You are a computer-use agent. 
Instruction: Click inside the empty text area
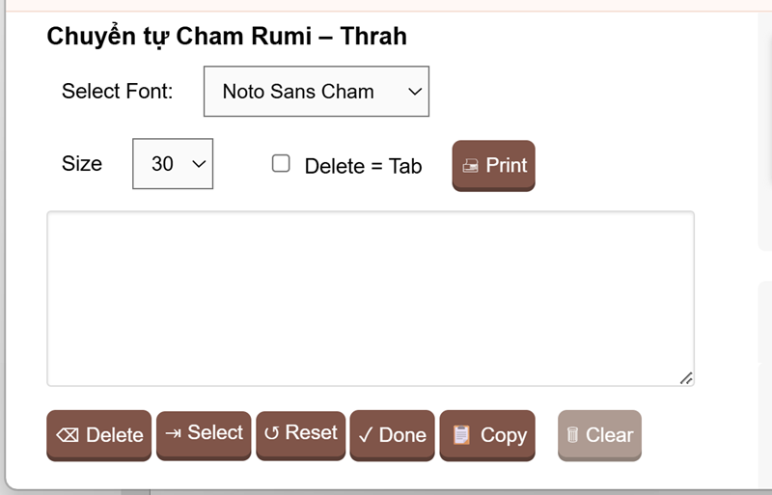click(370, 298)
